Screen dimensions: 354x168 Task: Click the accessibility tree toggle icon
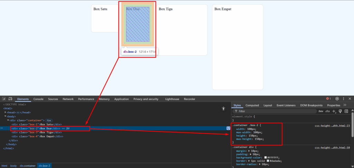pos(224,109)
